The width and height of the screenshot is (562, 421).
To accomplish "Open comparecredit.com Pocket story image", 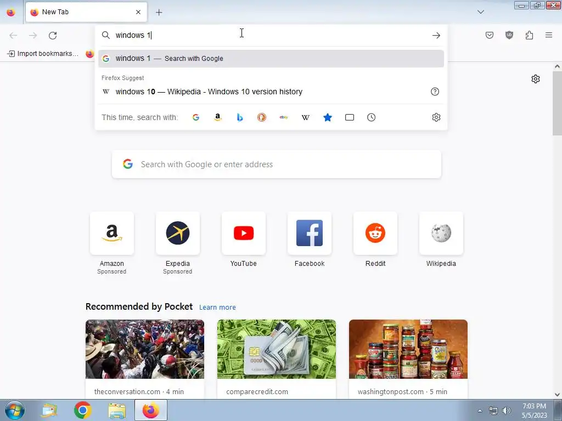I will click(277, 349).
